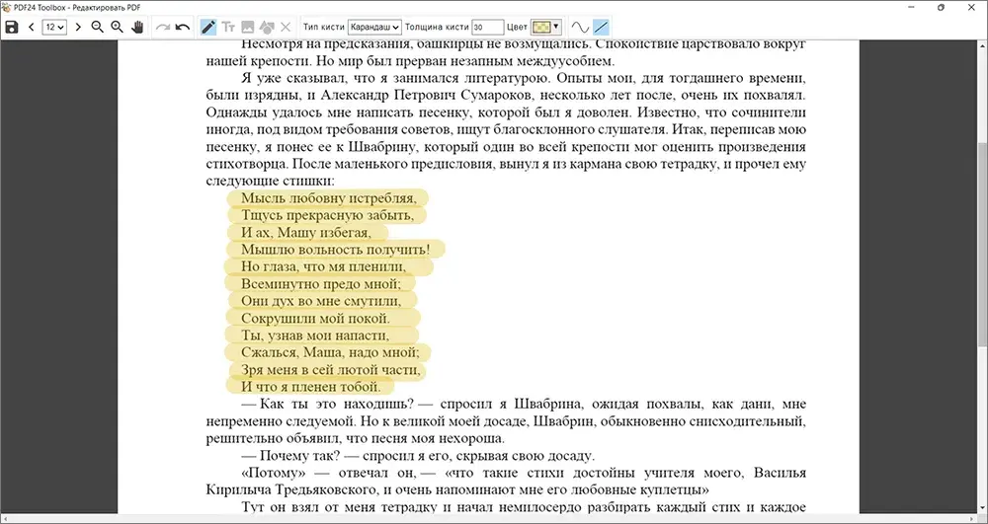Click highlighted line 'Зря меня в сей лютой части,'
The image size is (988, 524).
[x=330, y=369]
